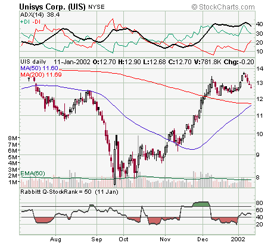Click the low price L:12.68
274x246 pixels.
pyautogui.click(x=154, y=62)
